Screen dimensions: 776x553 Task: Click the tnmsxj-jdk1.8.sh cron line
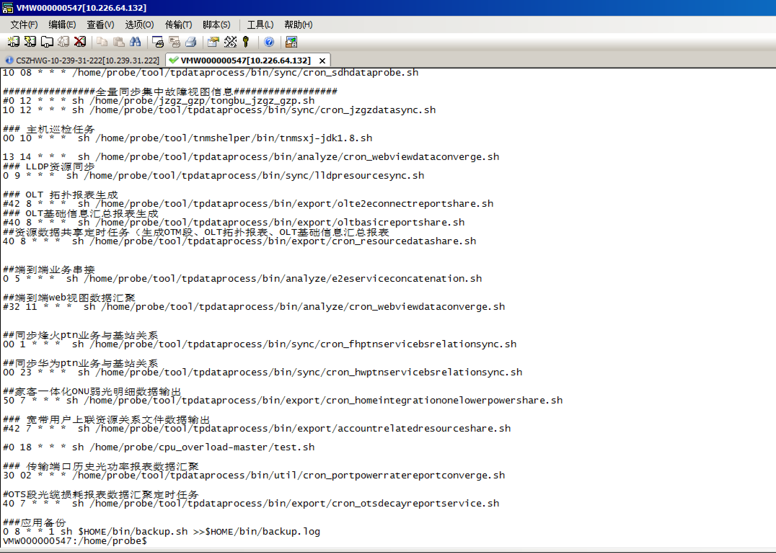(188, 138)
